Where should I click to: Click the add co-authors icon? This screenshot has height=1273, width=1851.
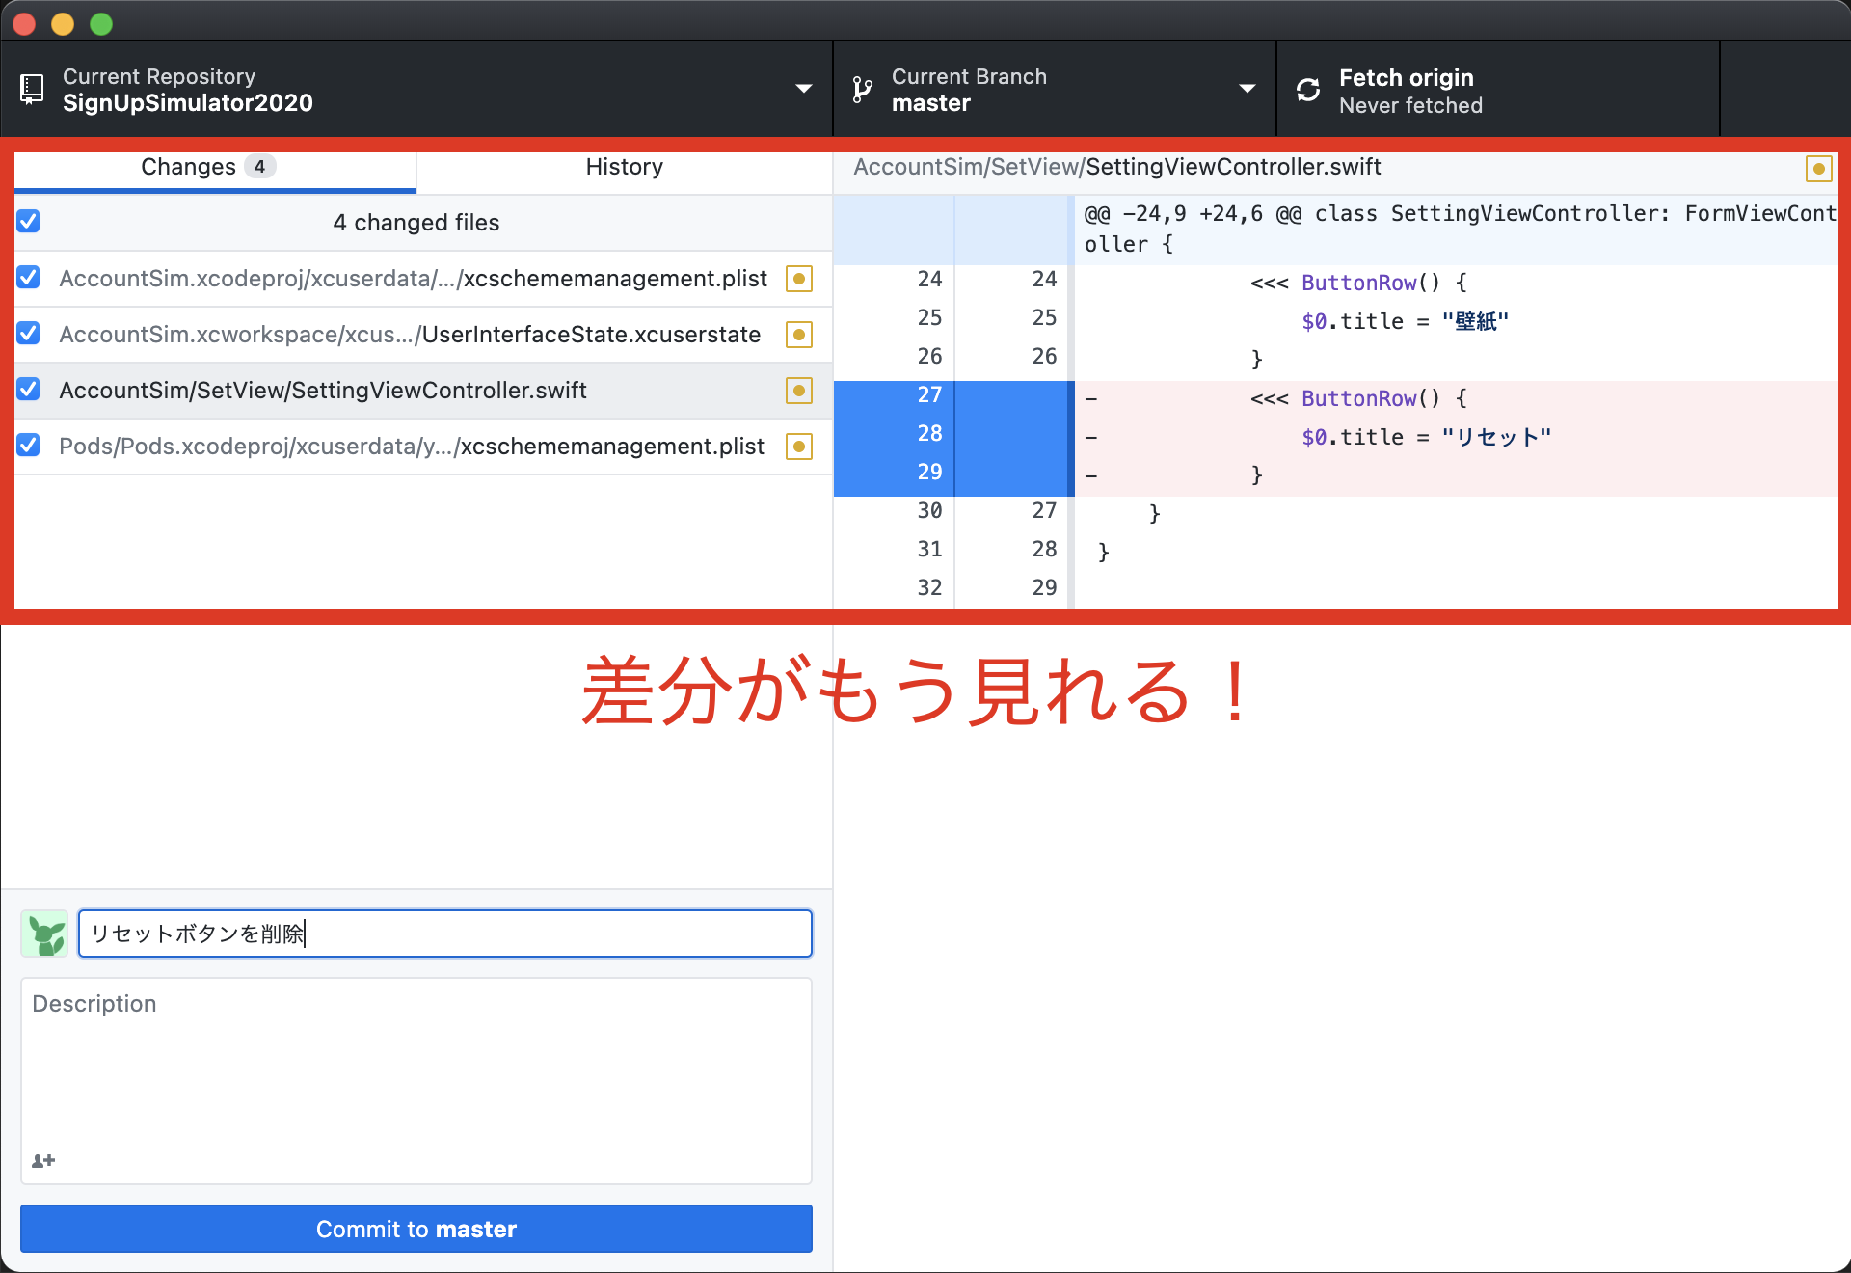(x=43, y=1160)
